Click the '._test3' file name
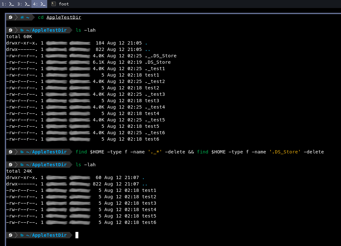This screenshot has width=341, height=246. (x=155, y=94)
